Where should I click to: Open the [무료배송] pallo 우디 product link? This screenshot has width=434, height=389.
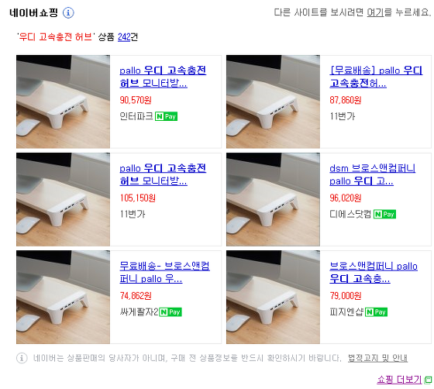(x=376, y=77)
